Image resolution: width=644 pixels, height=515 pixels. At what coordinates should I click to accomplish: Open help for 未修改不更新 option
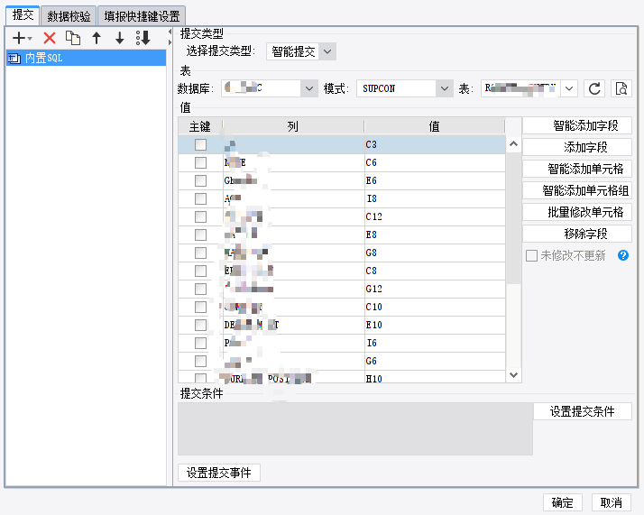[x=623, y=255]
